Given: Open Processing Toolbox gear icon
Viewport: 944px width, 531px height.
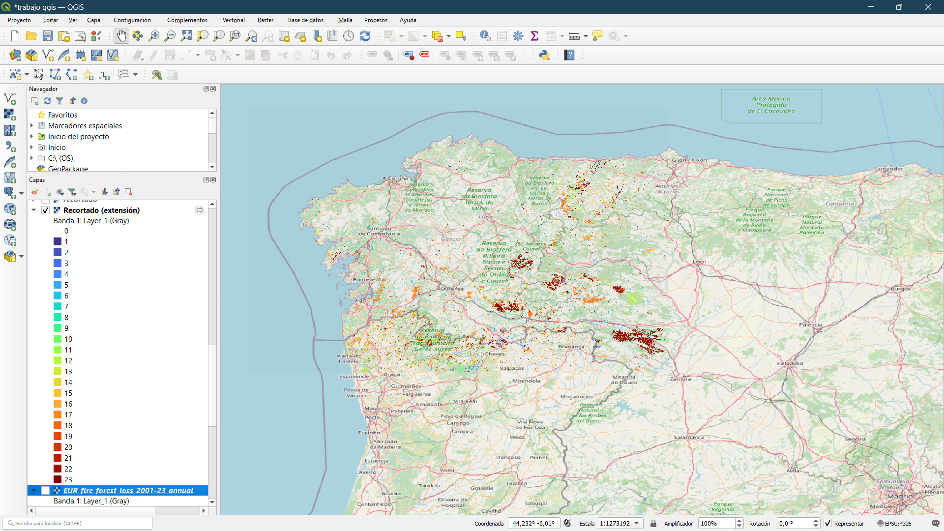Looking at the screenshot, I should pyautogui.click(x=518, y=36).
